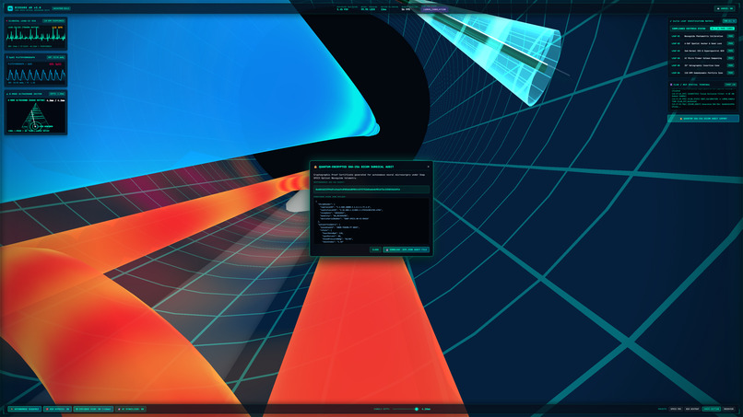This screenshot has height=417, width=743.
Task: Select the LEAP 03 verification row
Action: (702, 51)
